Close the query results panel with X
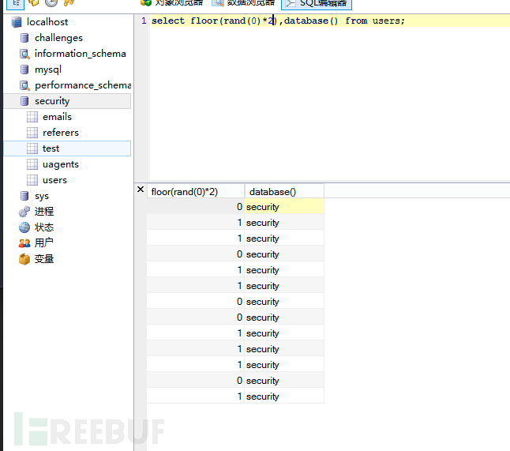Viewport: 510px width, 451px height. click(x=141, y=190)
